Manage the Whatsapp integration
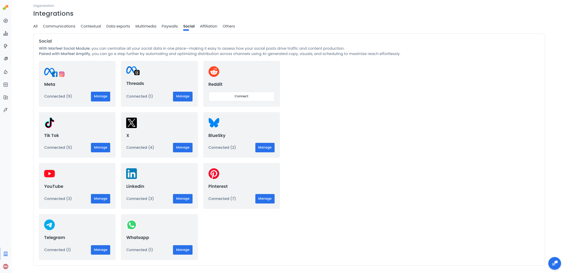The image size is (564, 273). click(183, 250)
